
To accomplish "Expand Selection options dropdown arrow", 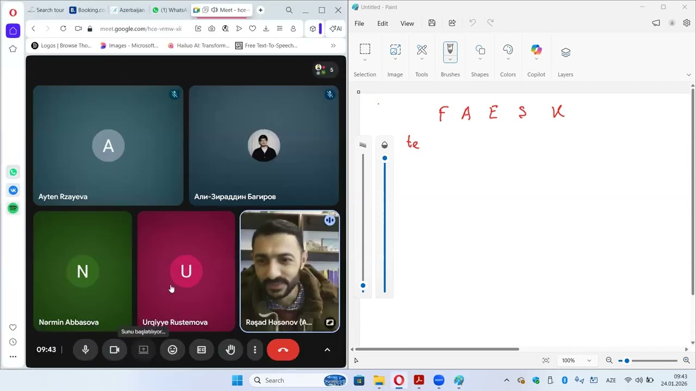I will click(365, 59).
